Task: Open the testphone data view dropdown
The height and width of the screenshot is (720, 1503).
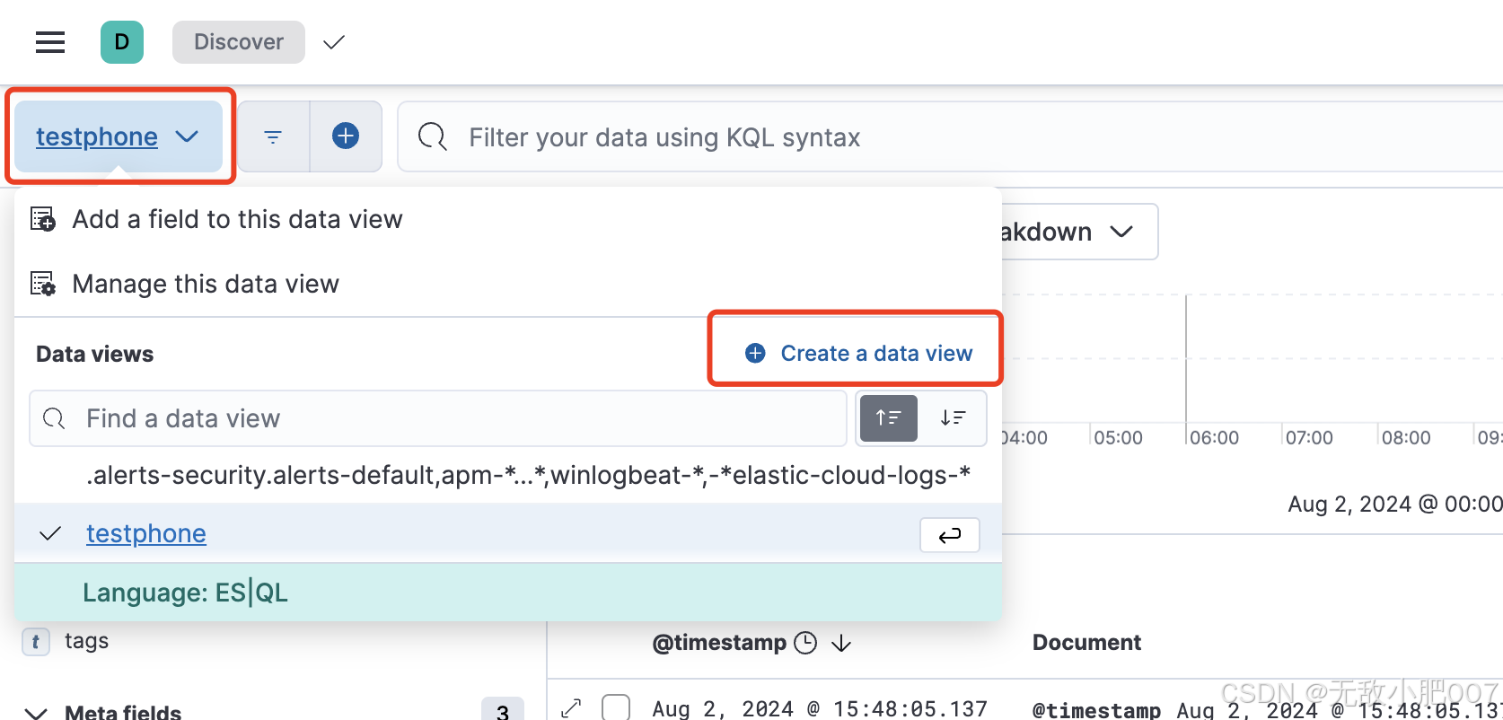Action: pyautogui.click(x=118, y=136)
